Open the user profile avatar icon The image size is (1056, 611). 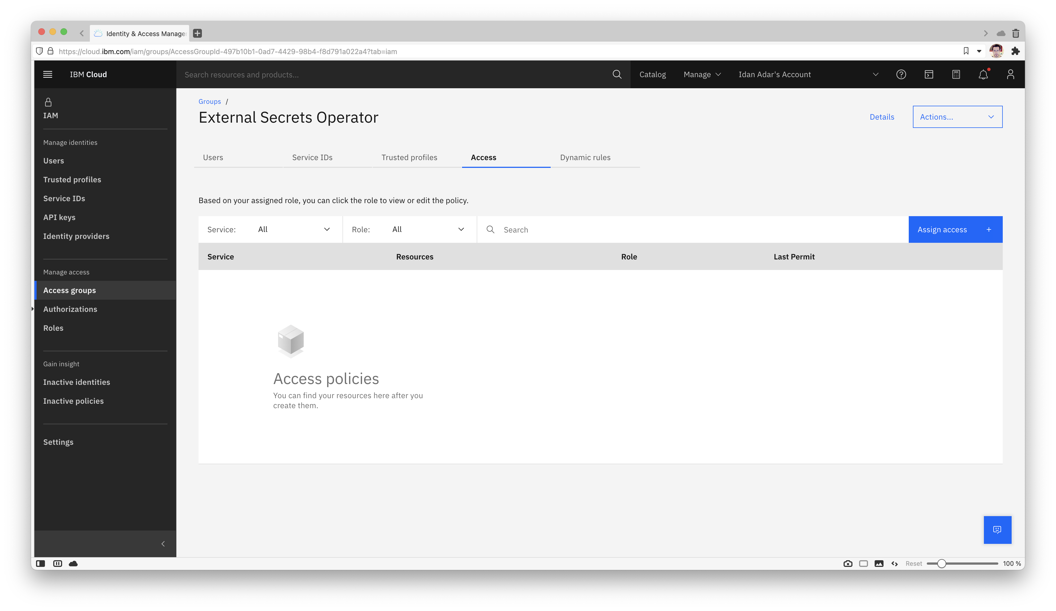coord(1010,74)
